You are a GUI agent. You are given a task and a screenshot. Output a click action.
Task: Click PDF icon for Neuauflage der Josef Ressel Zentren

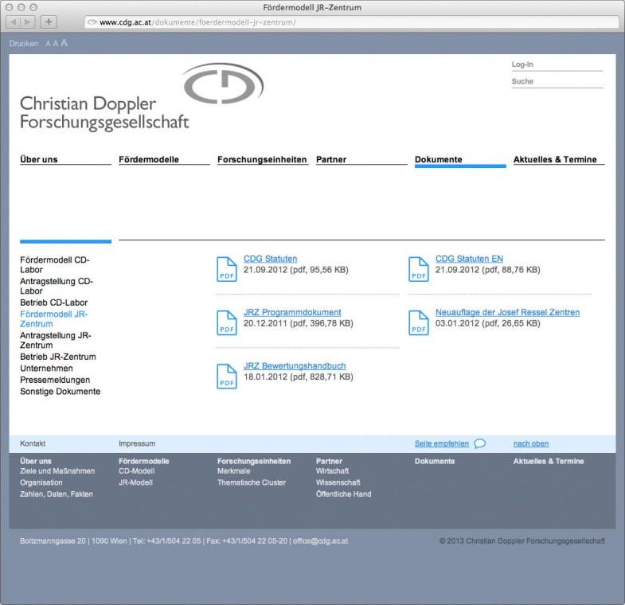point(419,323)
